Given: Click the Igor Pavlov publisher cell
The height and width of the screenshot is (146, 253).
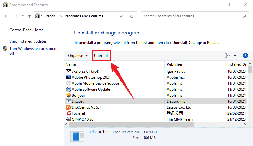Looking at the screenshot, I should click(176, 71).
